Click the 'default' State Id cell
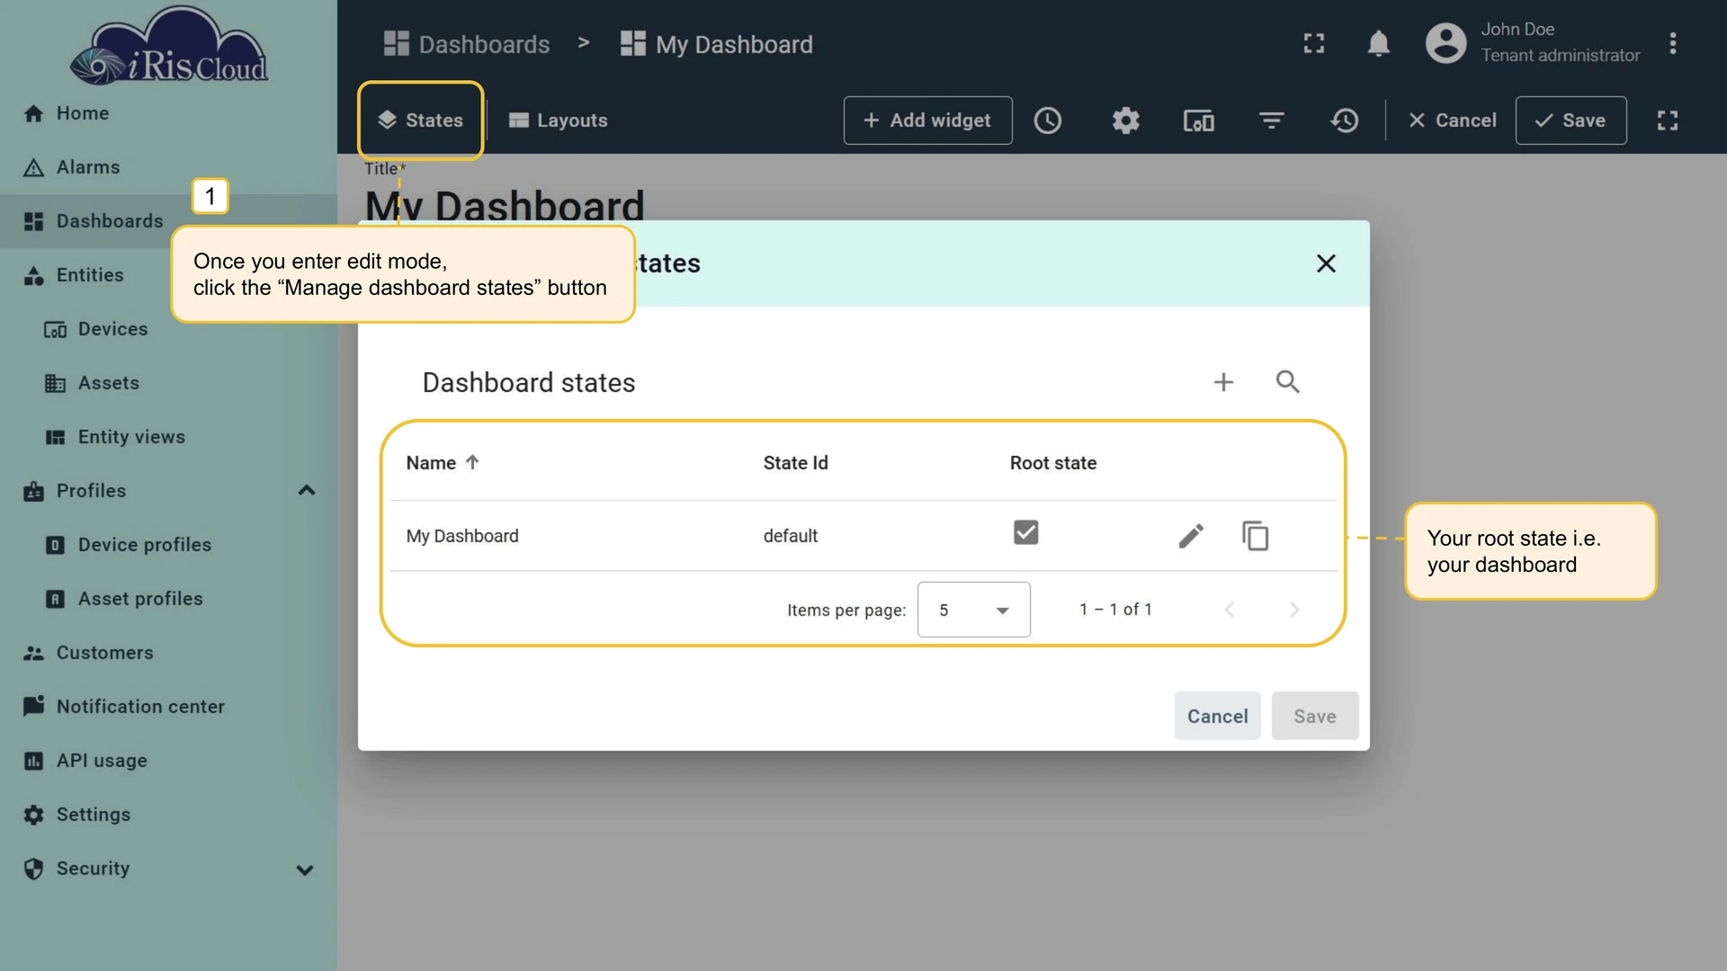Screen dimensions: 1727x971 point(790,536)
